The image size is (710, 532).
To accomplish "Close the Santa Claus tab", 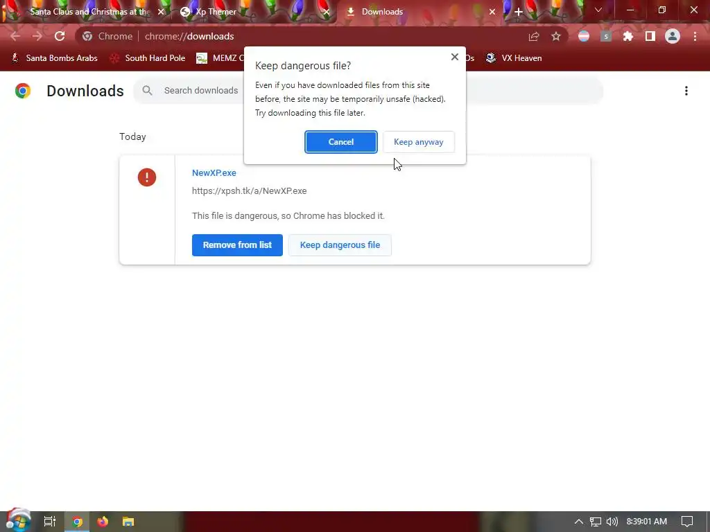I will [161, 12].
